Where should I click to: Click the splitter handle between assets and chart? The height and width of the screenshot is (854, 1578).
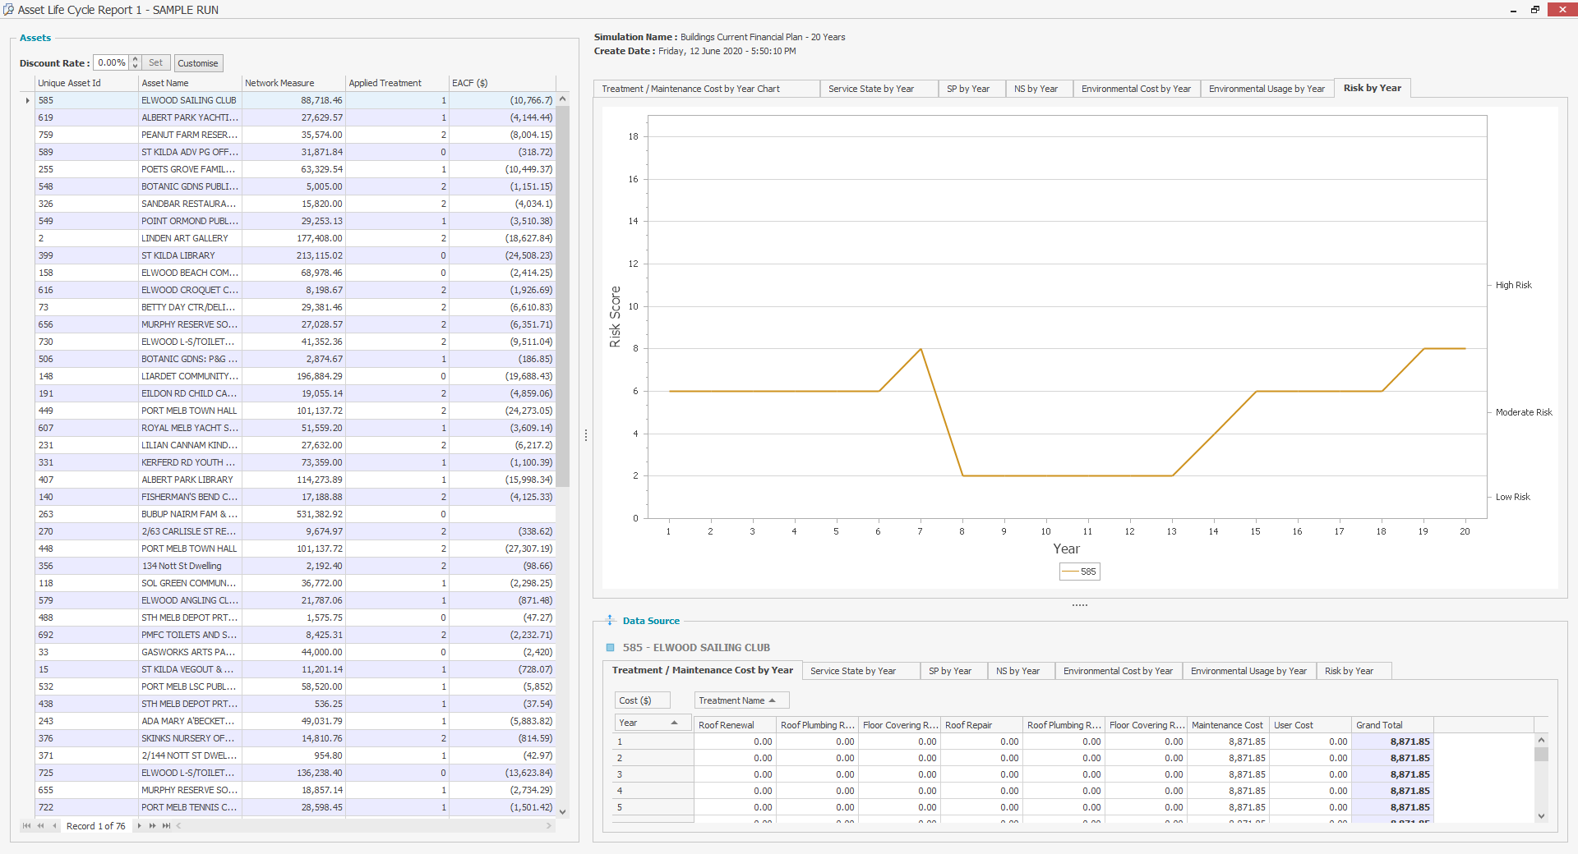[x=586, y=435]
